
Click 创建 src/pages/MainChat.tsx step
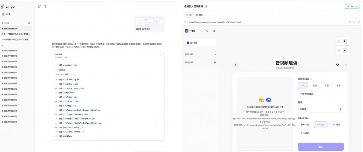point(72,115)
